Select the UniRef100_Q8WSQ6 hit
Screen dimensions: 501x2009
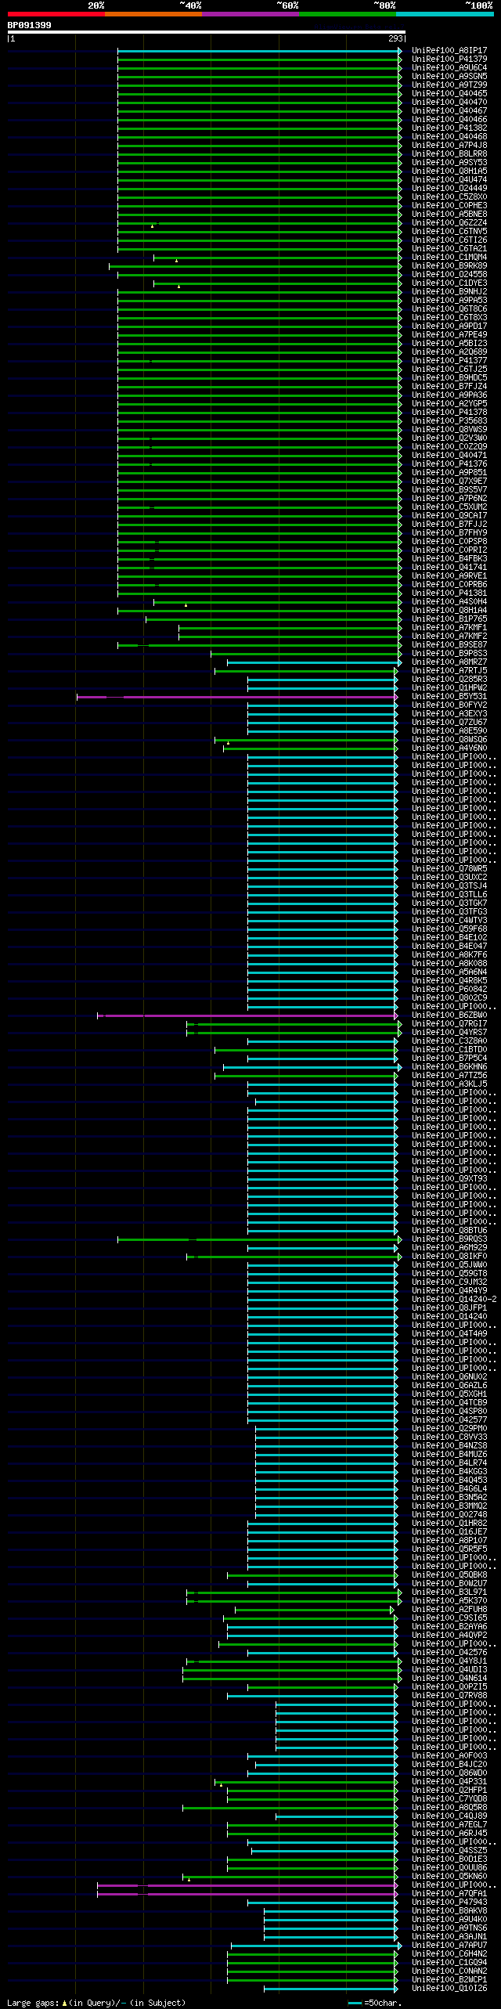[449, 740]
